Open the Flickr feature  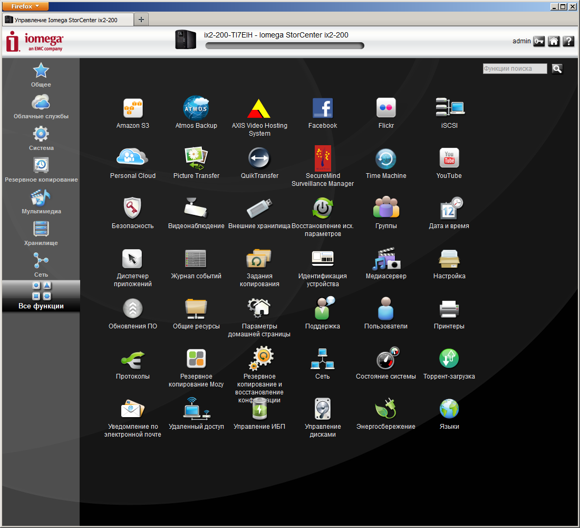click(386, 108)
